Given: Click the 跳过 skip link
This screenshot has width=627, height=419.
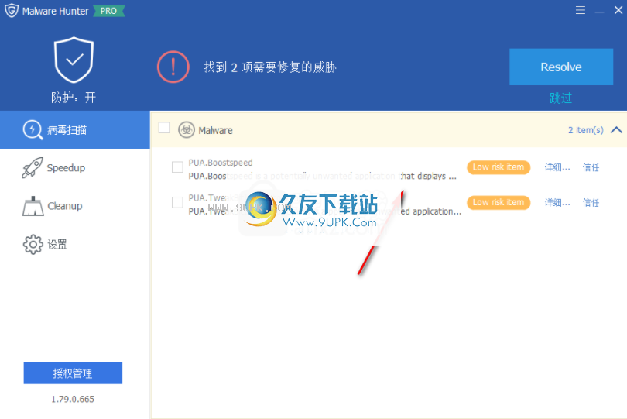Looking at the screenshot, I should [560, 98].
